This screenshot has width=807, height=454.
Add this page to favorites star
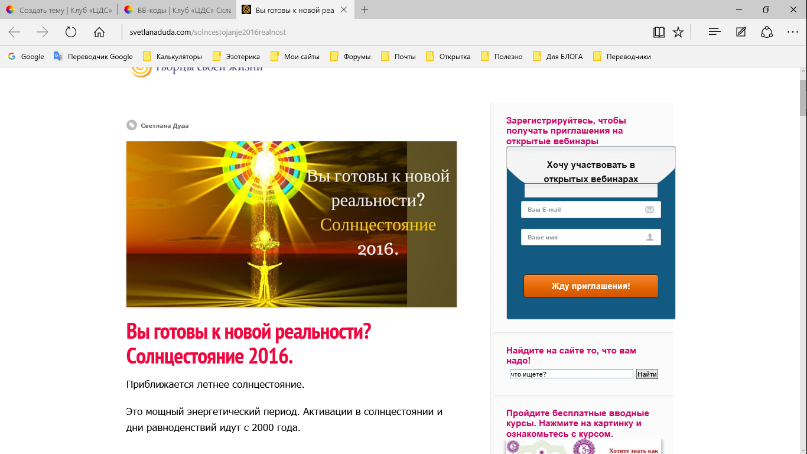tap(678, 32)
